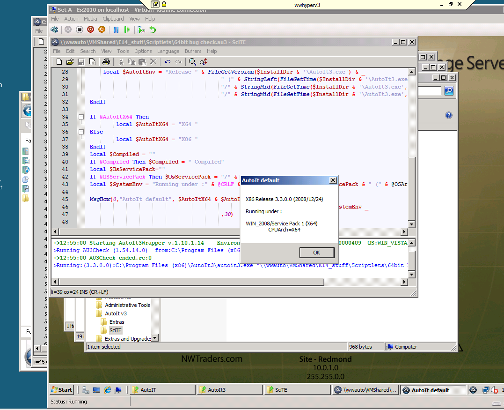Open Find with the magnifier icon
The height and width of the screenshot is (410, 504).
click(192, 62)
